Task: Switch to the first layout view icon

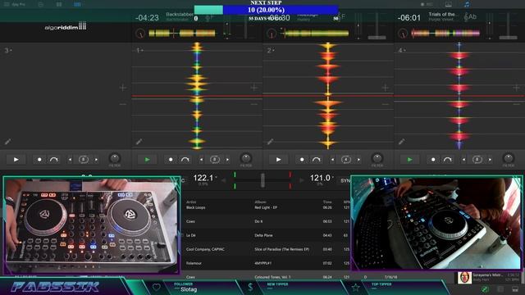Action: point(41,4)
